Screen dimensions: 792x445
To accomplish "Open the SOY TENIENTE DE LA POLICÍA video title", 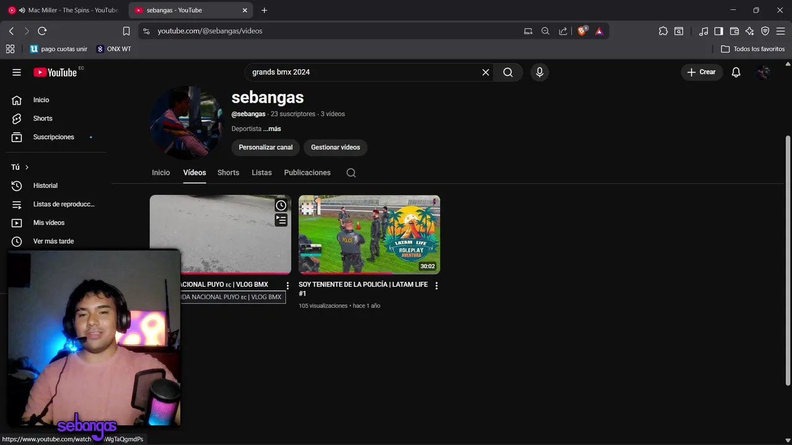I will click(x=363, y=289).
